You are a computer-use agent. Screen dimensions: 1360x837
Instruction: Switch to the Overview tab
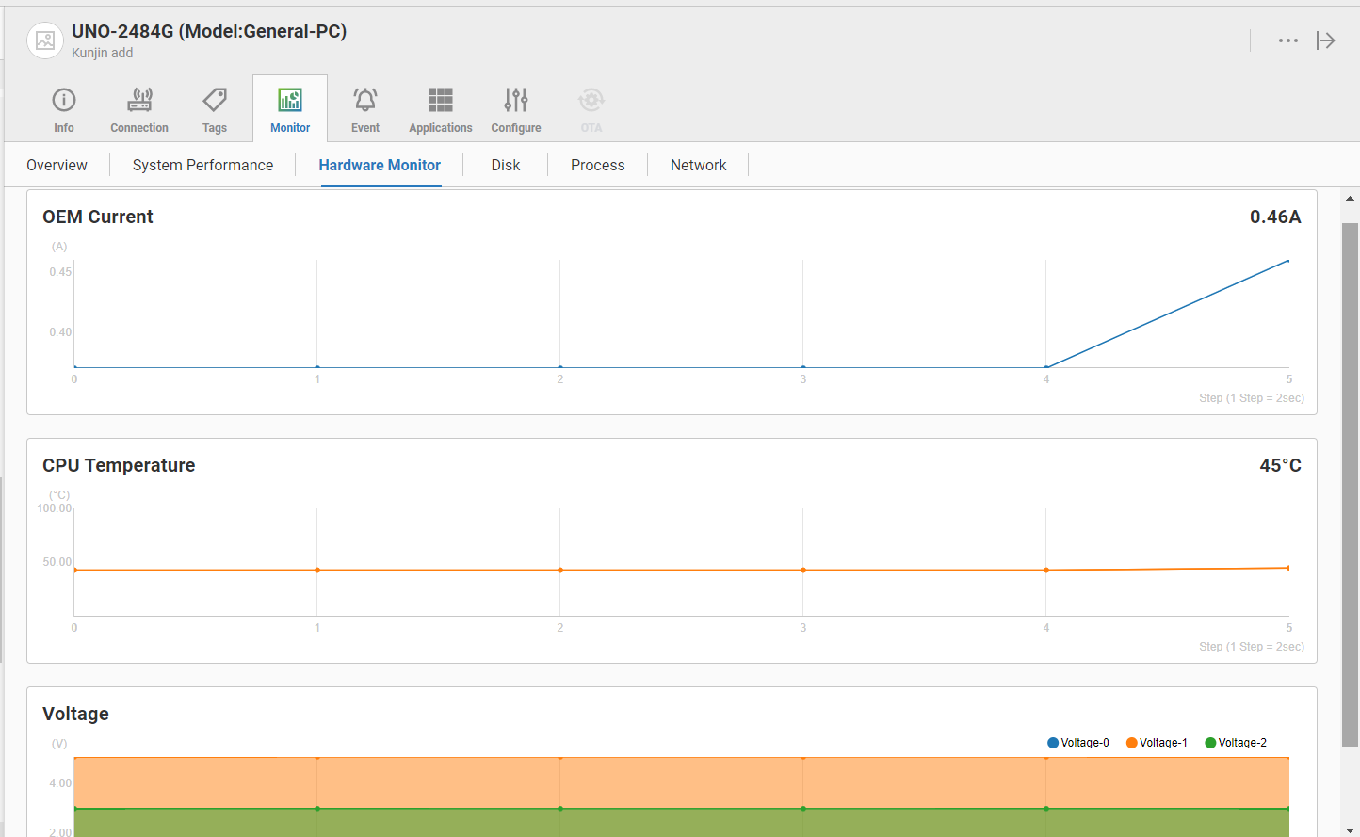pyautogui.click(x=57, y=166)
